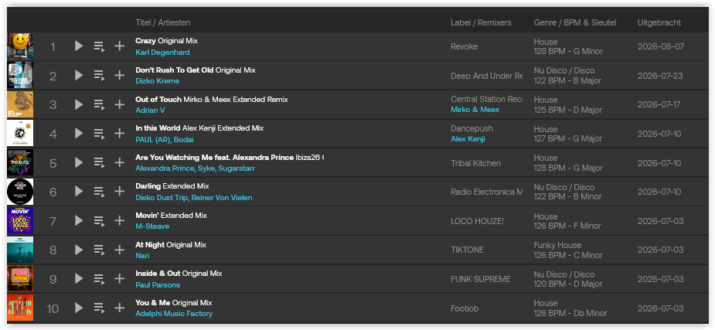Screen dimensions: 715x330
Task: Open artist link Paul Parsons
Action: click(x=158, y=285)
